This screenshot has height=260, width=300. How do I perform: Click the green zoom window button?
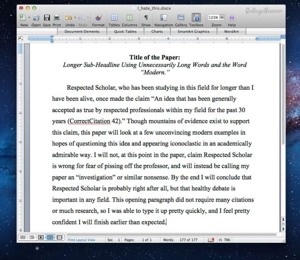[34, 8]
